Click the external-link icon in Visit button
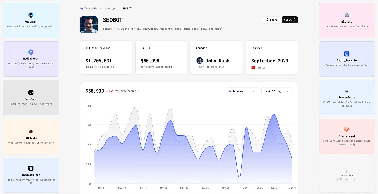Image resolution: width=378 pixels, height=194 pixels. pos(294,20)
